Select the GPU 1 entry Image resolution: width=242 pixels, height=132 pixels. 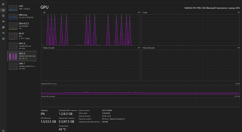(22, 66)
